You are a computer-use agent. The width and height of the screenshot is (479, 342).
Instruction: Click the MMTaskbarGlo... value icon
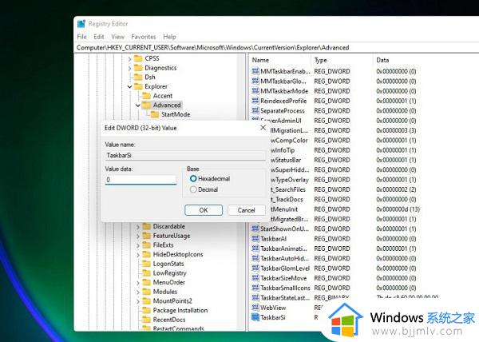click(x=255, y=81)
